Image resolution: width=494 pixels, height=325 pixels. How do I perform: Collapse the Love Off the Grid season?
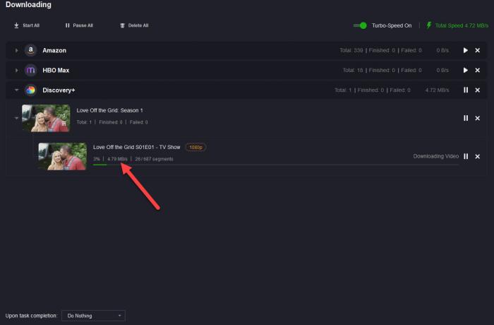17,118
